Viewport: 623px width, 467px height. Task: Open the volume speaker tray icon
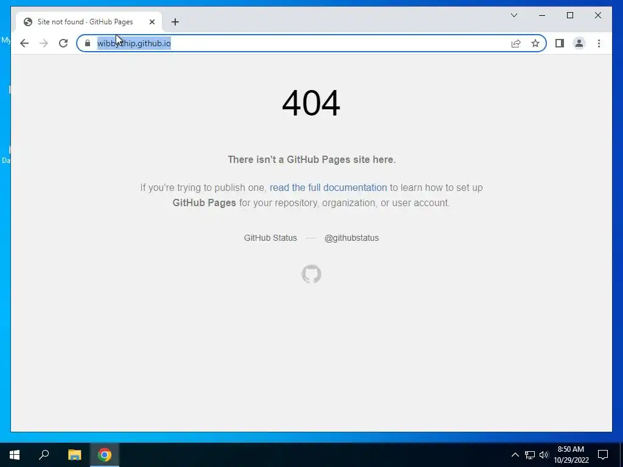pos(544,455)
